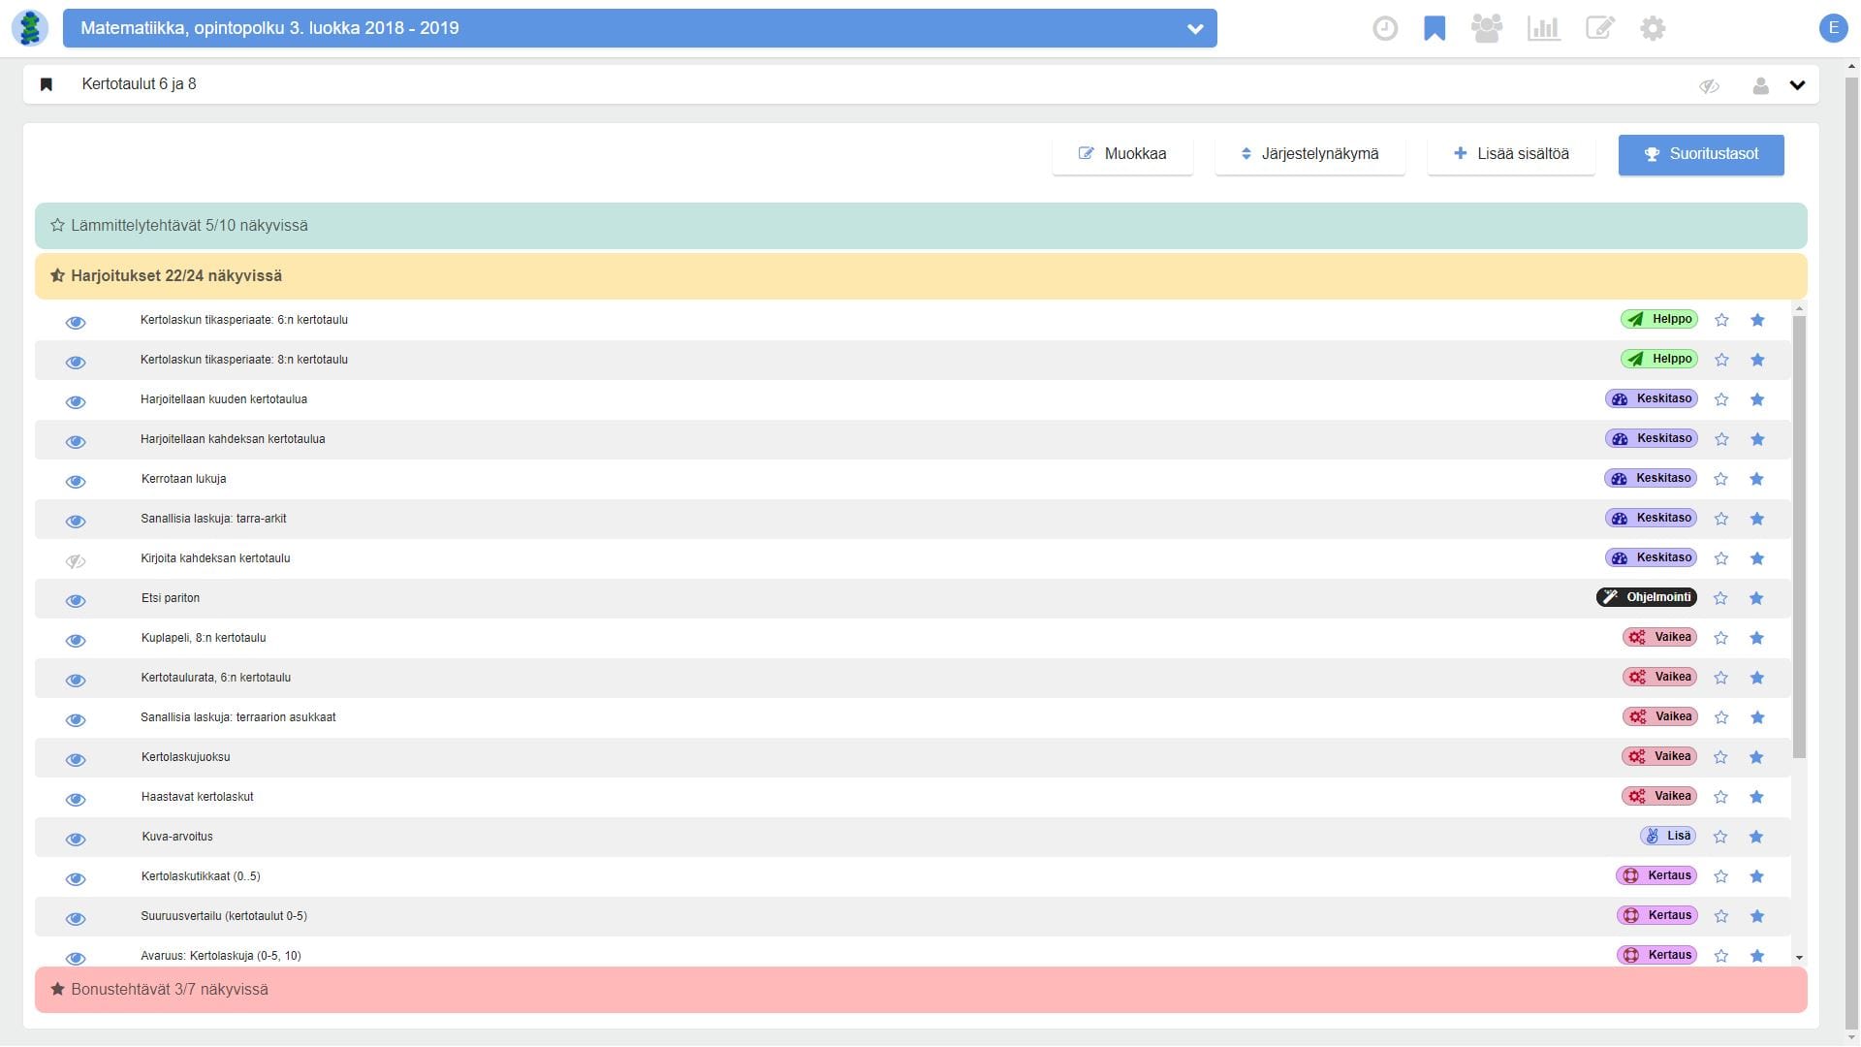
Task: Click the exercise list scrollbar thumb
Action: pos(1799,536)
